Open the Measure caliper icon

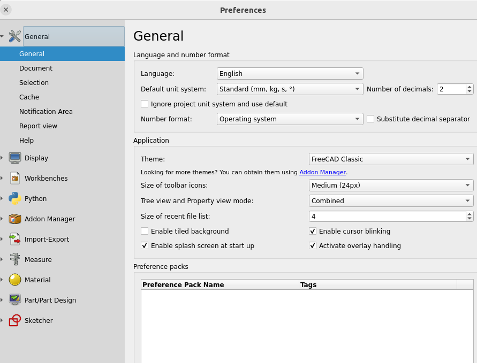pyautogui.click(x=15, y=259)
